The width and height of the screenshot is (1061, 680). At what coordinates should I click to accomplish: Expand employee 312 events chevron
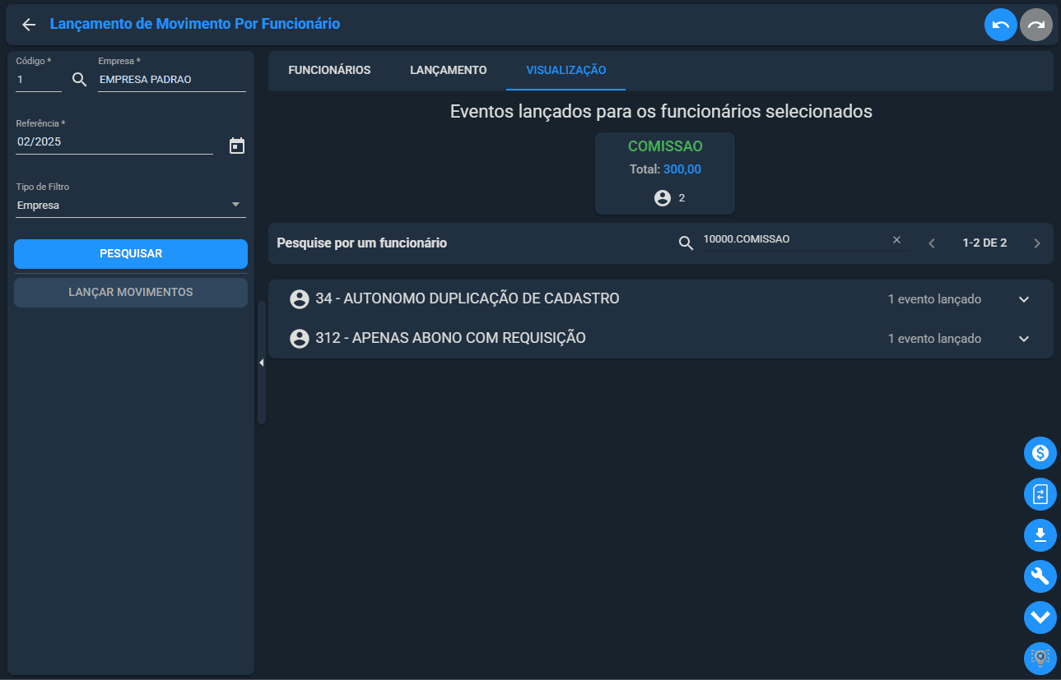[1024, 339]
